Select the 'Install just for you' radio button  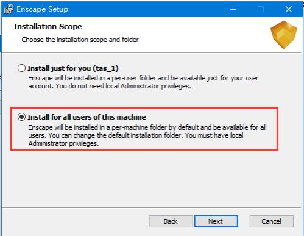click(21, 68)
